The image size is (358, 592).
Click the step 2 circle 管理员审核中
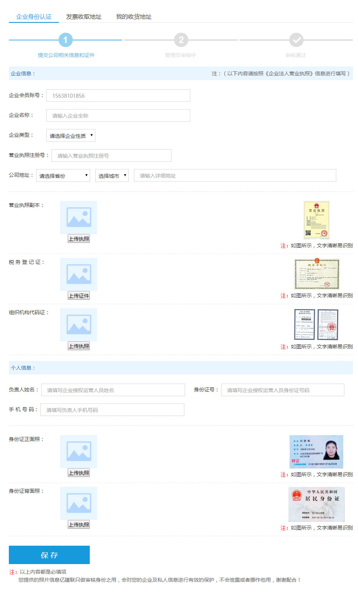click(x=181, y=40)
